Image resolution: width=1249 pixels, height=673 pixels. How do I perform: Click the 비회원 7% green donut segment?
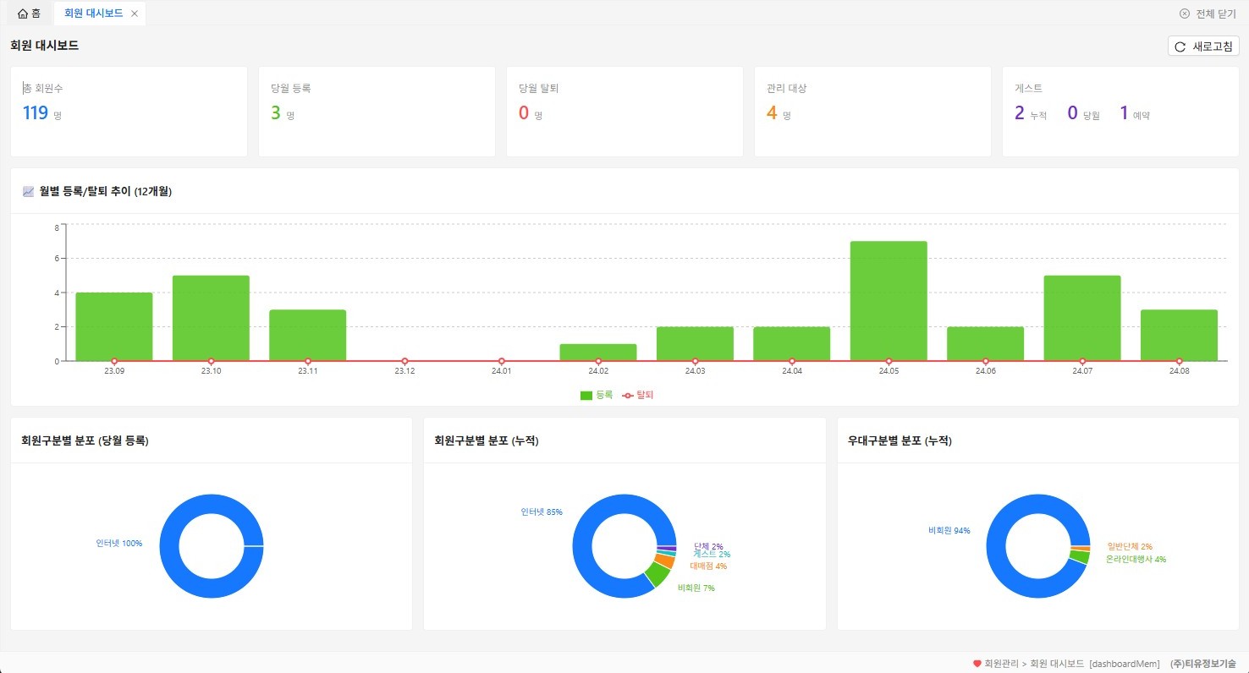click(657, 575)
